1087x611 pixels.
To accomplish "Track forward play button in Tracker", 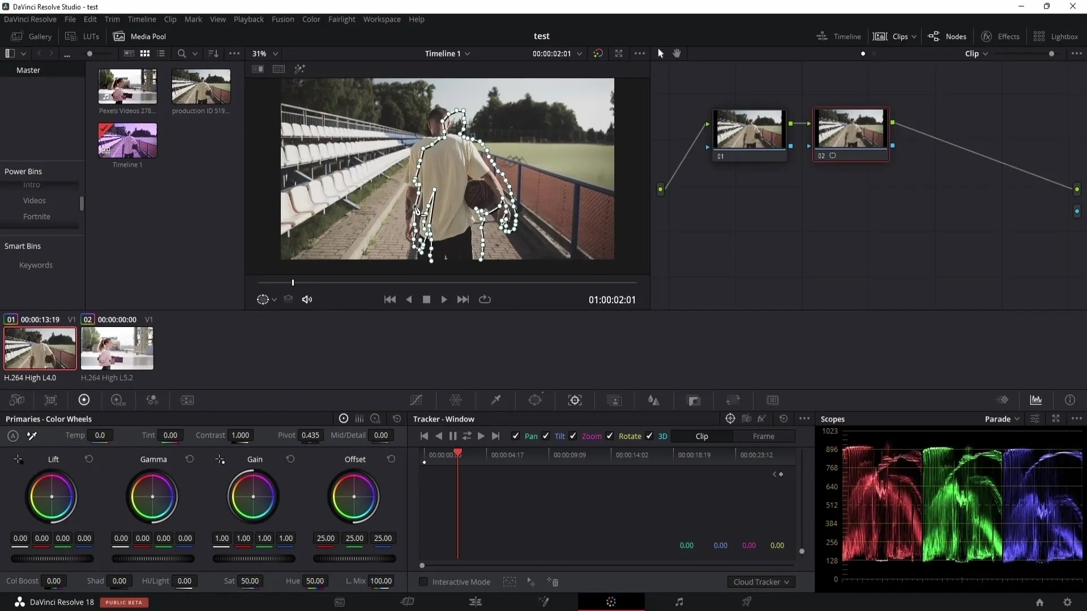I will [481, 436].
